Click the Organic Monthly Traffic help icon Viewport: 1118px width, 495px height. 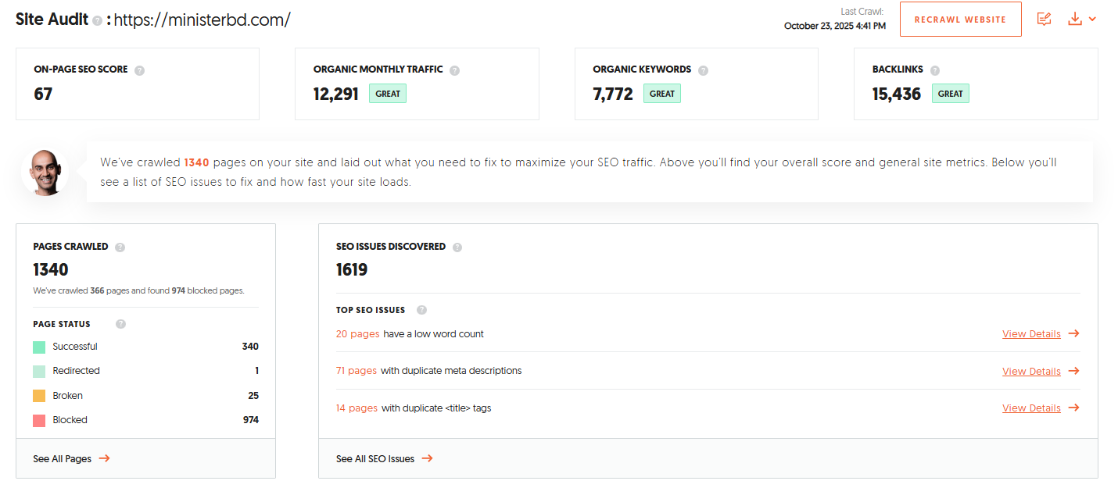tap(454, 70)
